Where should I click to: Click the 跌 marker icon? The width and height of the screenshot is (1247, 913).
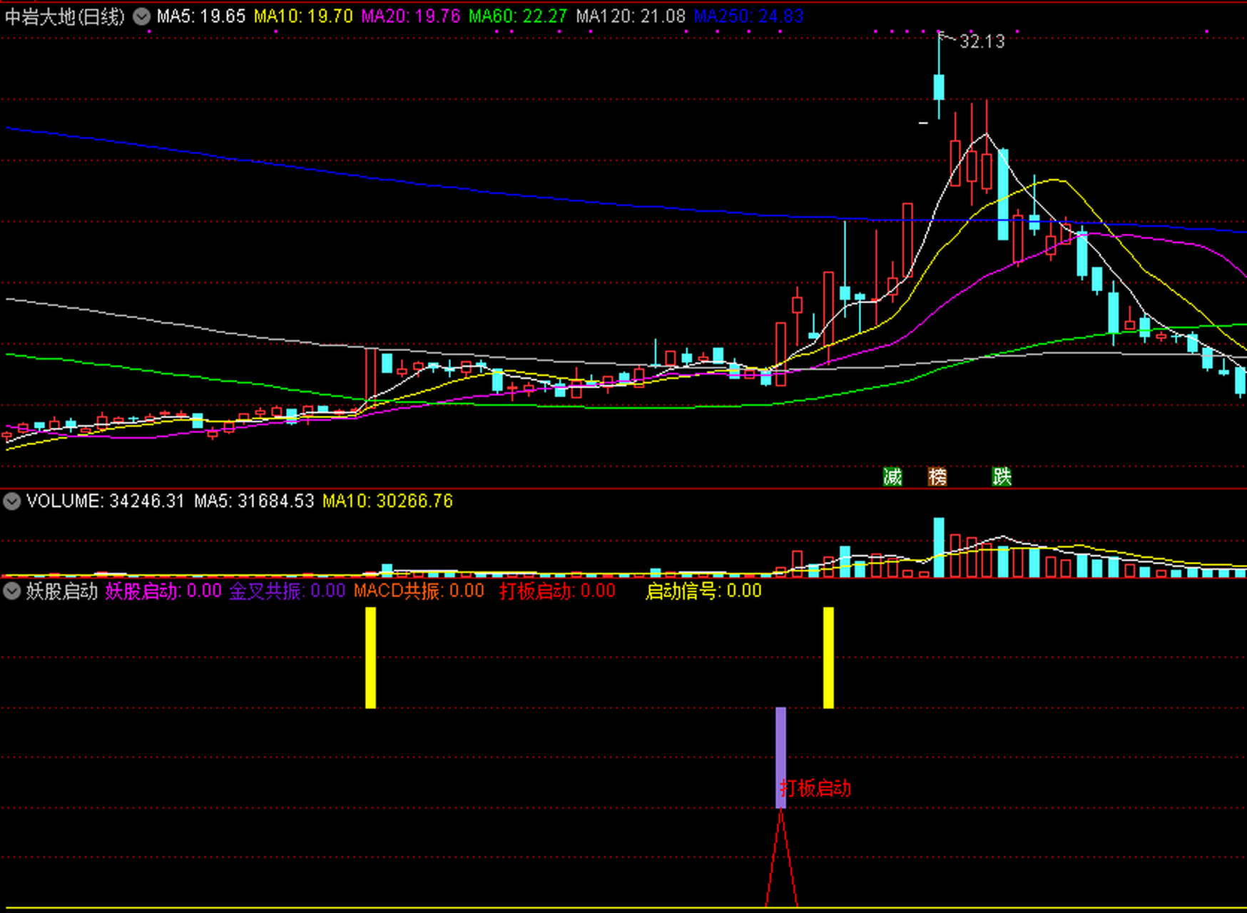click(1002, 476)
